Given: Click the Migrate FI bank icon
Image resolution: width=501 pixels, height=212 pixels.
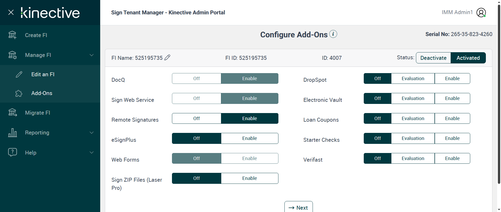Looking at the screenshot, I should pos(12,113).
